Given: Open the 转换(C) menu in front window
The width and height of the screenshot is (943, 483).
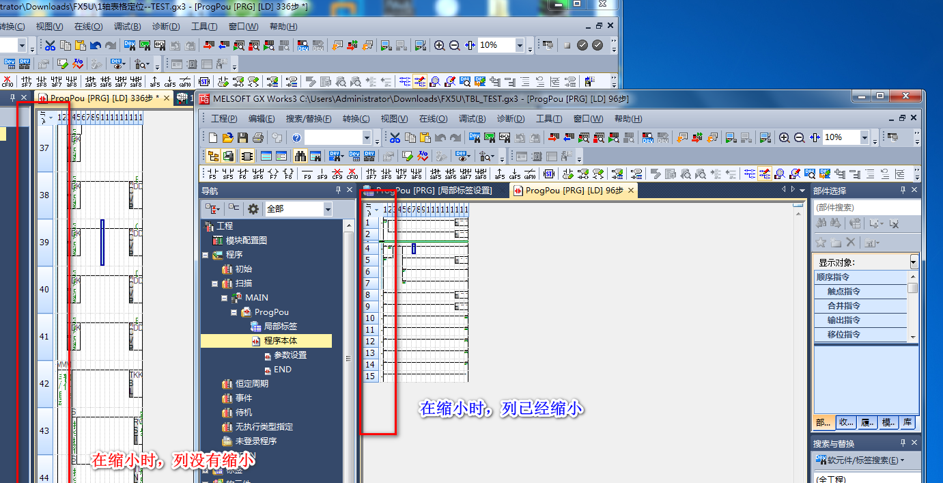Looking at the screenshot, I should (x=356, y=119).
